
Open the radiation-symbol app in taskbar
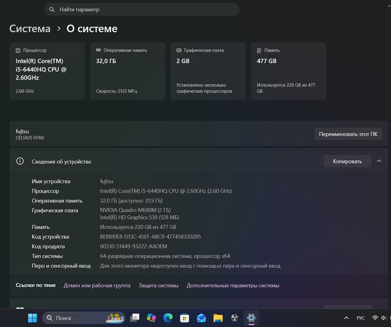(235, 318)
